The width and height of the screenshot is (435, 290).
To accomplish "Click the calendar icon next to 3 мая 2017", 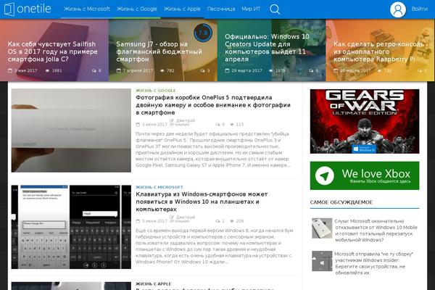I will click(x=10, y=70).
